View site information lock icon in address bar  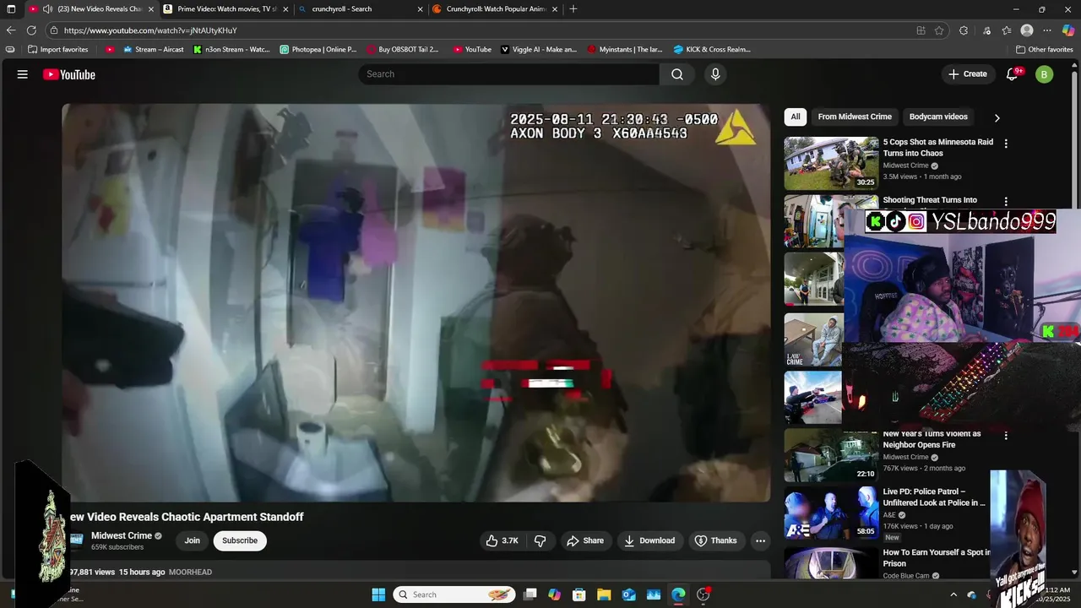pyautogui.click(x=54, y=30)
